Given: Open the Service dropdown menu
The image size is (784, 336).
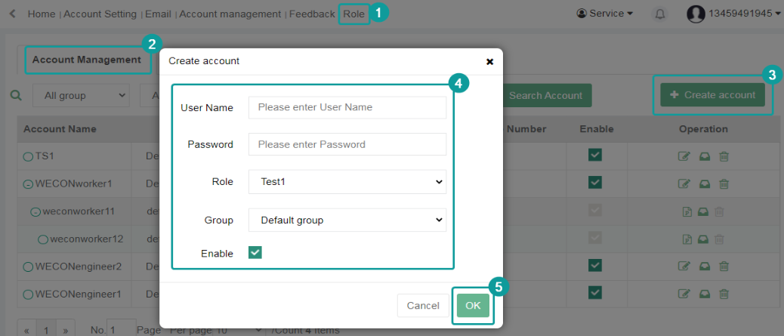Looking at the screenshot, I should coord(605,14).
